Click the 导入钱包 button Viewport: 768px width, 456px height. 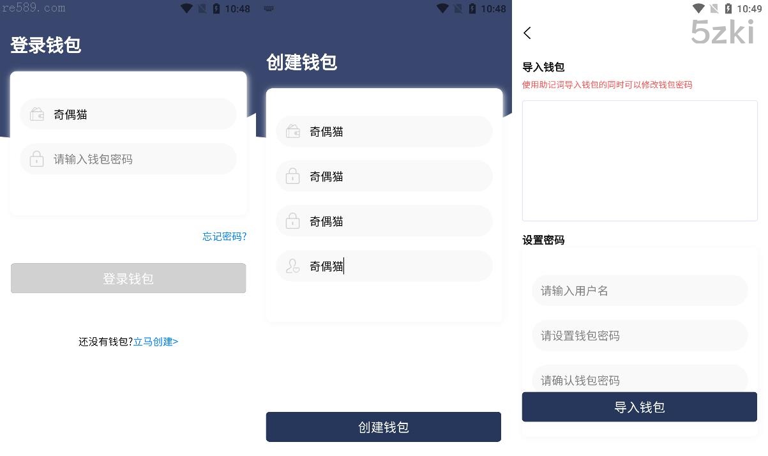coord(640,407)
